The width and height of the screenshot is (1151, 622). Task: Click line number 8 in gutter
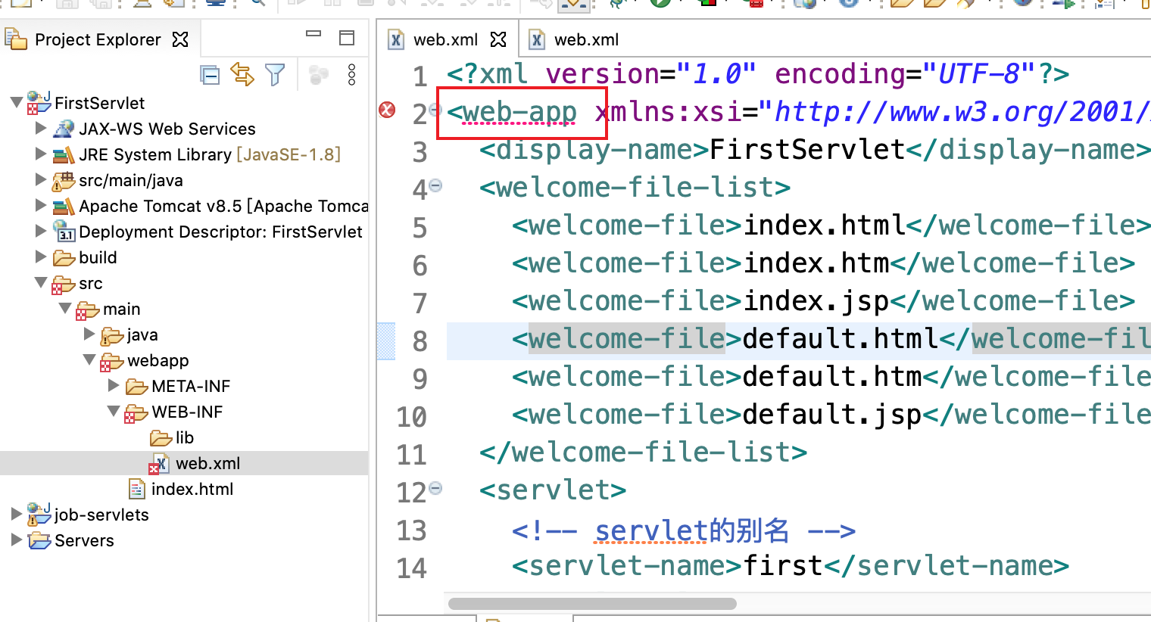pos(420,341)
